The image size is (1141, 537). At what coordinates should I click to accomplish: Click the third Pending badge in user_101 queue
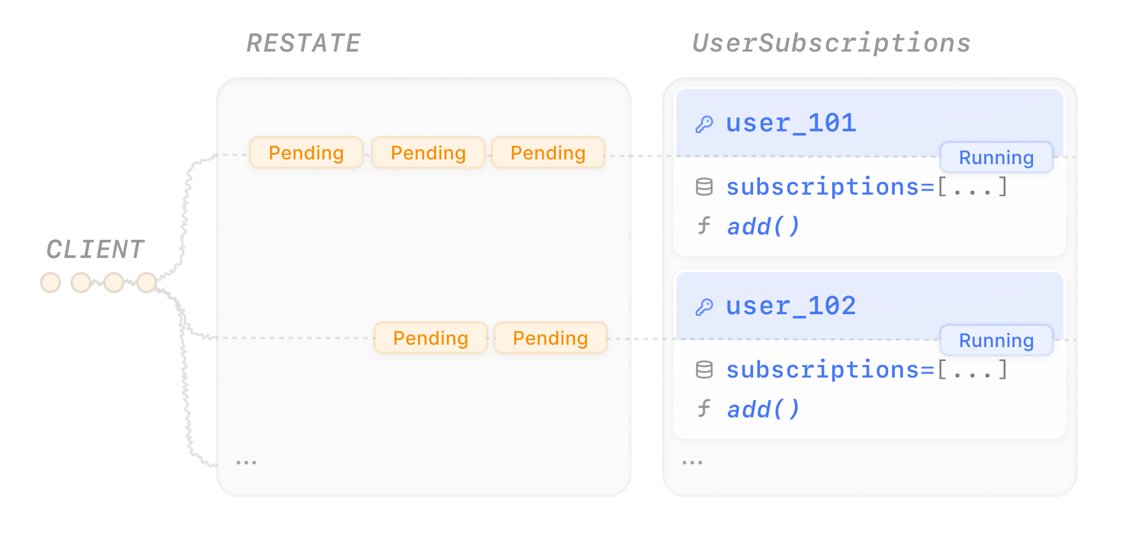coord(548,152)
